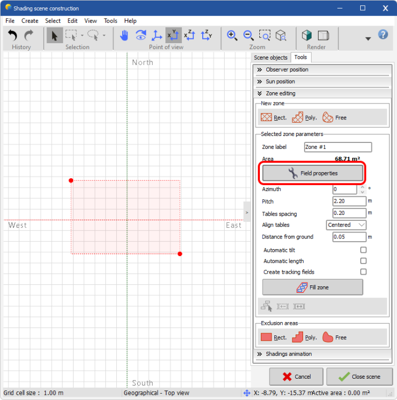Create a new polygonal zone
The height and width of the screenshot is (400, 397).
point(305,117)
